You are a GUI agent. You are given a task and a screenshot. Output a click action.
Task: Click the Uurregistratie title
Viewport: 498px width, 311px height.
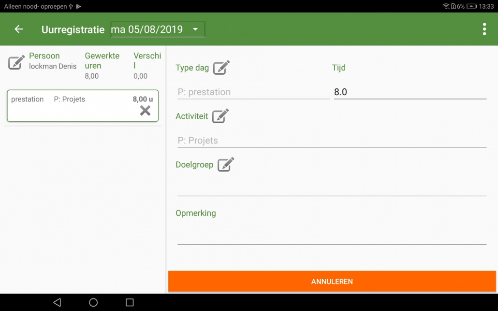pyautogui.click(x=73, y=29)
